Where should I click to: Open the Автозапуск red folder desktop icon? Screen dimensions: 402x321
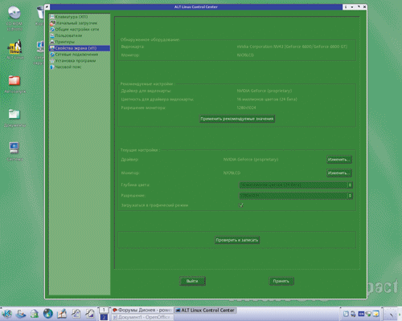tap(14, 80)
